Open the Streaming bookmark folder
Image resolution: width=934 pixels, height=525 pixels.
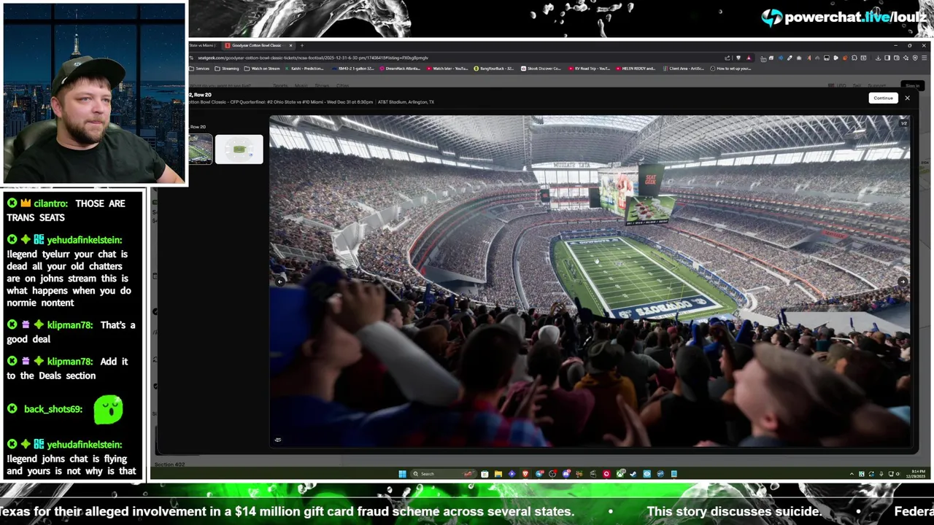click(x=227, y=69)
